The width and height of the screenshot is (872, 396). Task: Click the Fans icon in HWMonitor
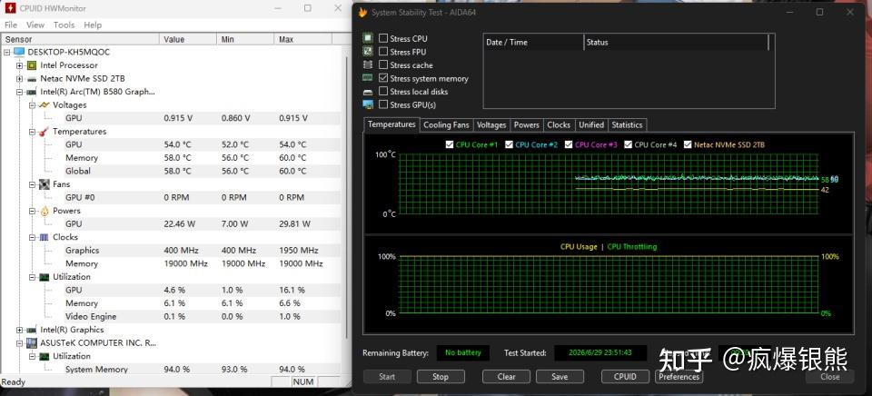pyautogui.click(x=45, y=184)
